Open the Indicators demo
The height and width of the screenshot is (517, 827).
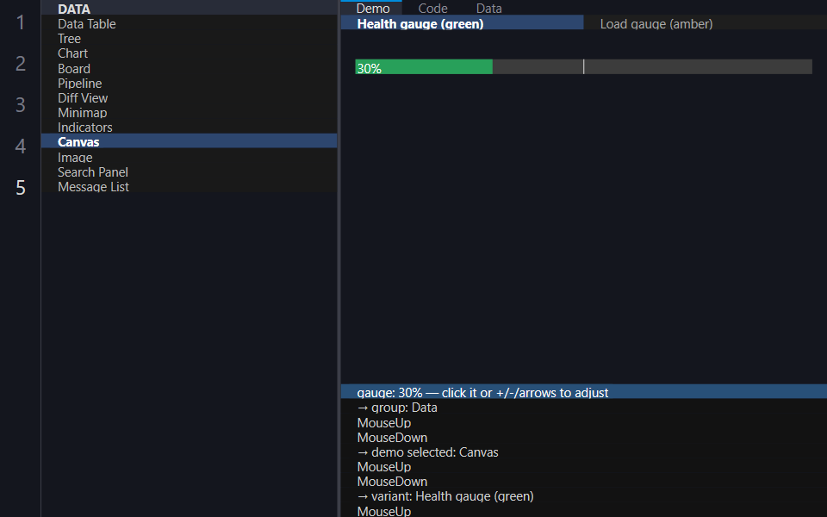click(x=189, y=127)
